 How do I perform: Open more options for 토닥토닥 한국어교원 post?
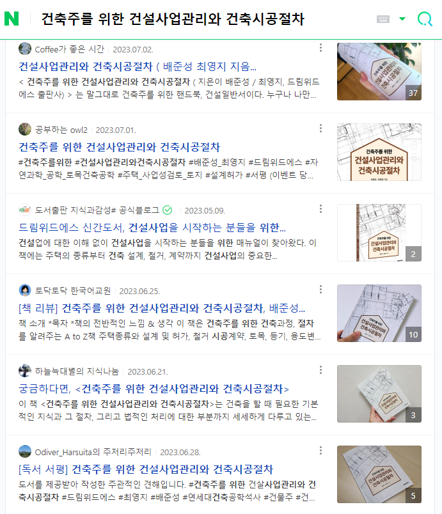point(320,290)
